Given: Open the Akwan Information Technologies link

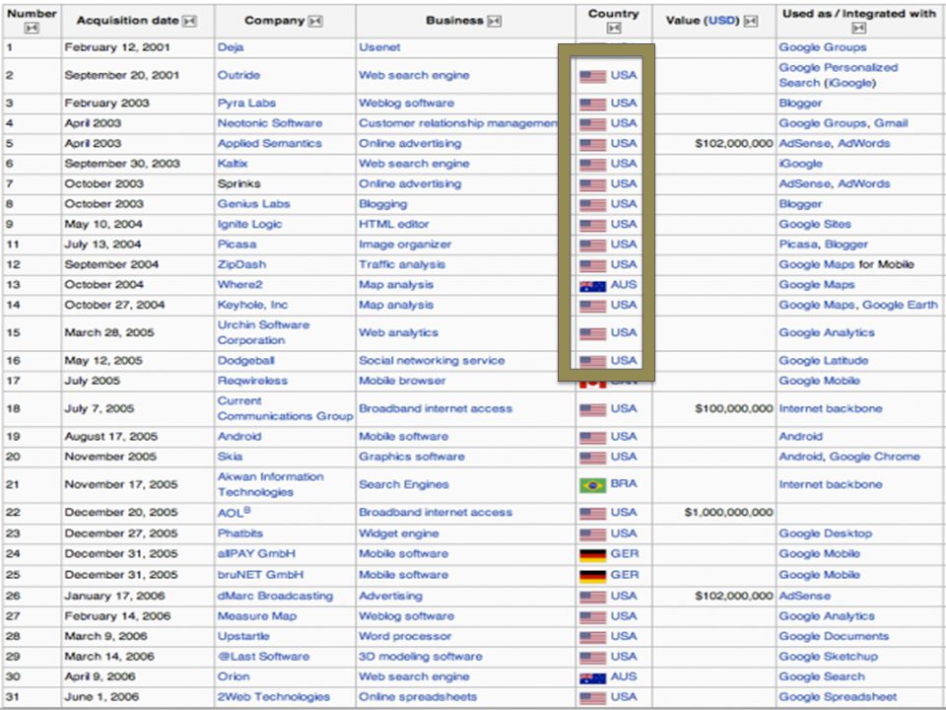Looking at the screenshot, I should pos(271,484).
